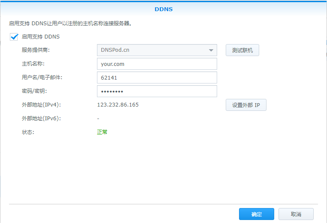327x223 pixels.
Task: Click the 主机名称 label
Action: 33,64
